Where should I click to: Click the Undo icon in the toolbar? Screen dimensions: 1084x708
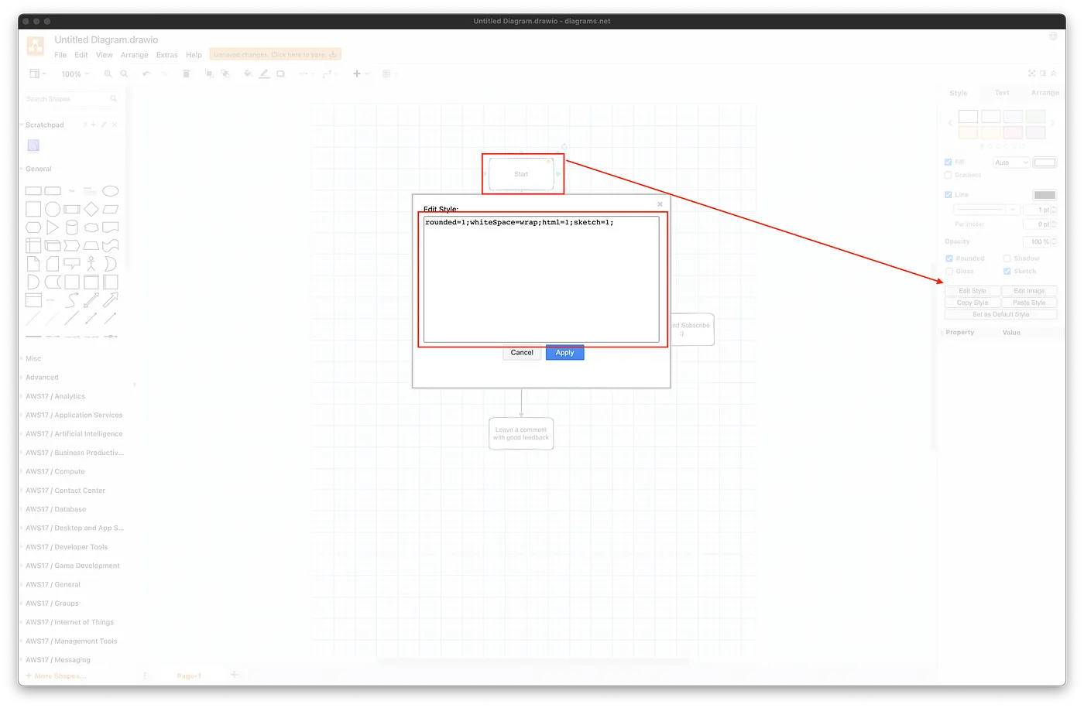pos(146,74)
